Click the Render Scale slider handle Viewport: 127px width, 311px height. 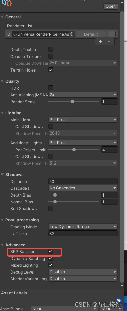(73, 102)
